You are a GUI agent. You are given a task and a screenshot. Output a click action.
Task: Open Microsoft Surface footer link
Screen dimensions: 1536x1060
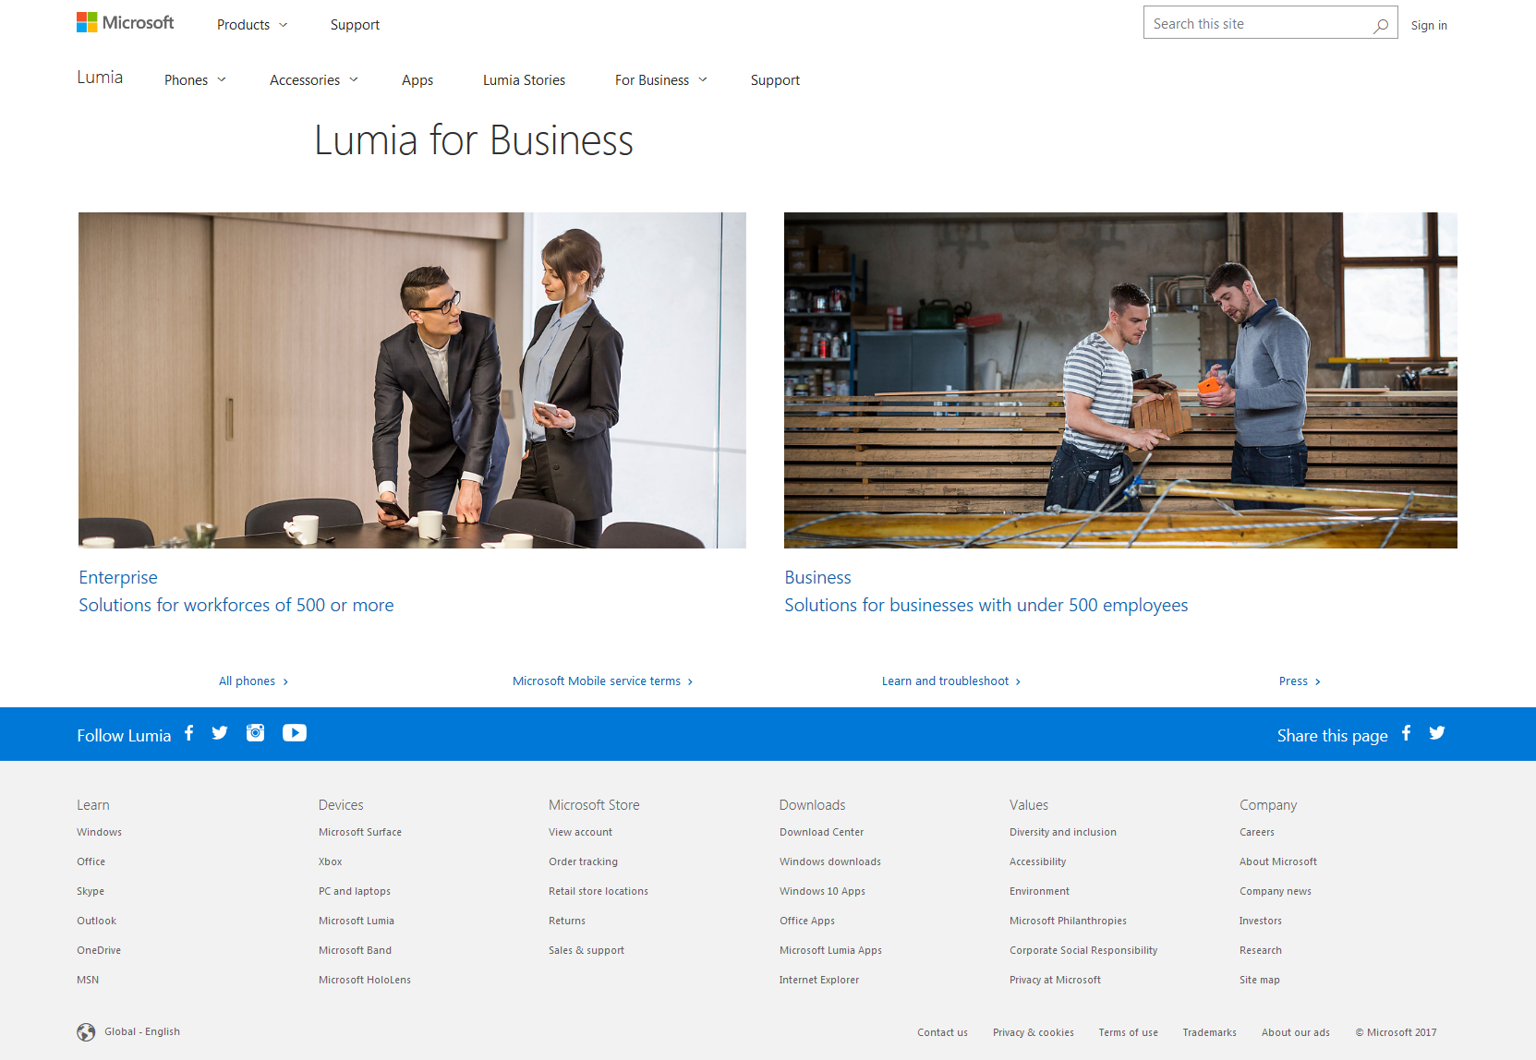tap(360, 832)
